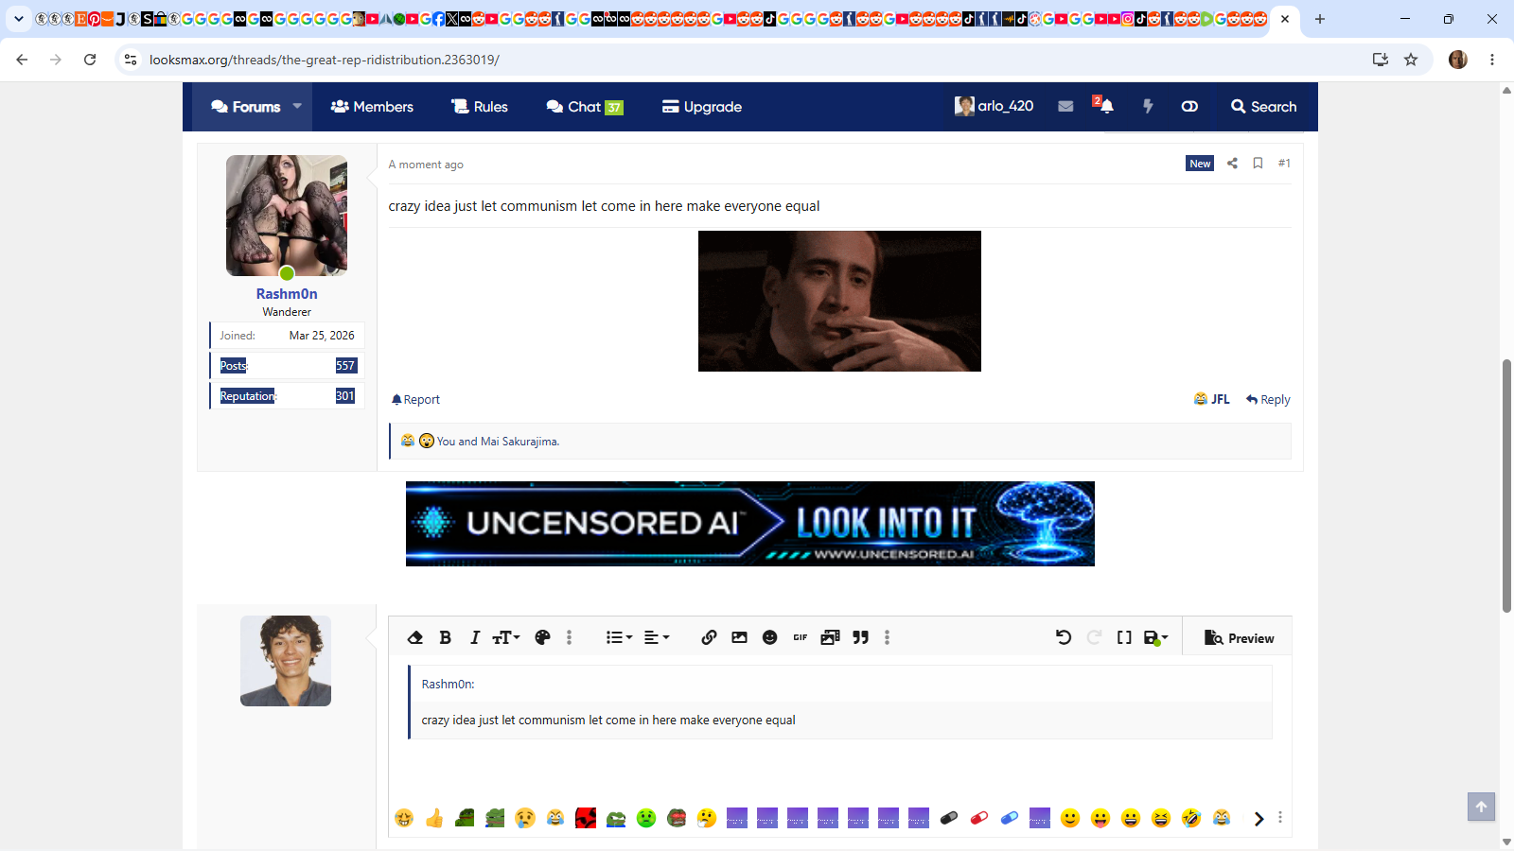
Task: Insert the black pill emoji
Action: point(949,818)
